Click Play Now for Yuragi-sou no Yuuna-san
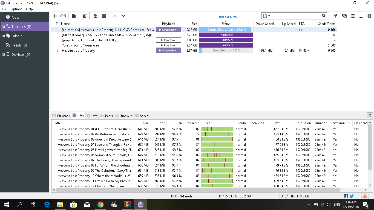The image size is (374, 210). click(168, 45)
